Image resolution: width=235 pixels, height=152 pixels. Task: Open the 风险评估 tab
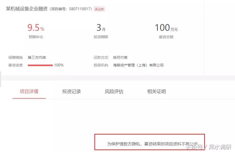pos(114,92)
